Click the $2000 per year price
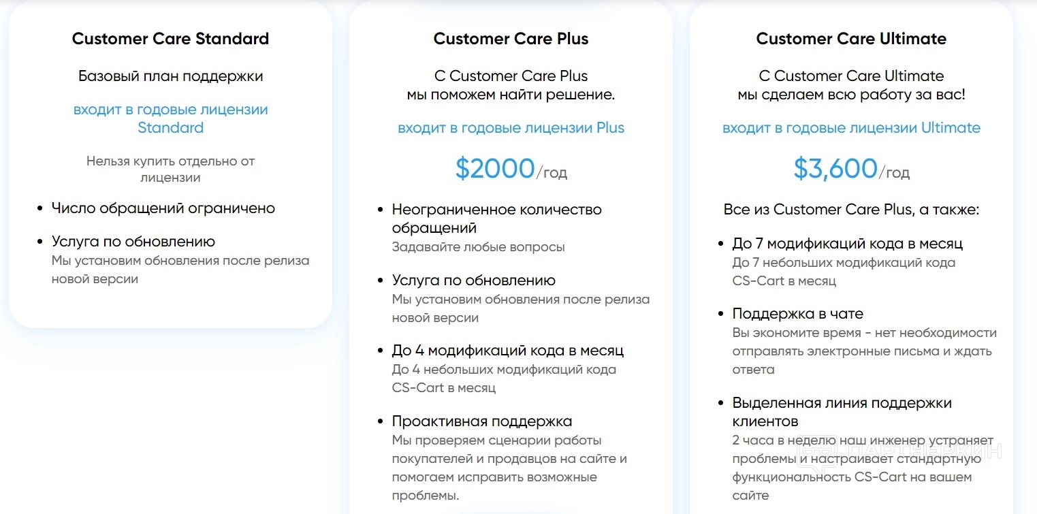 click(x=511, y=170)
